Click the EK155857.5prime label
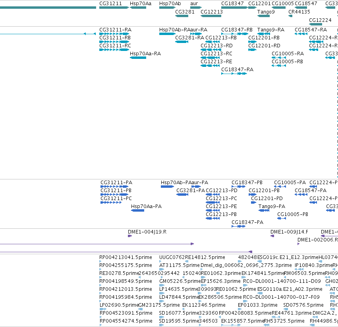 (243, 321)
